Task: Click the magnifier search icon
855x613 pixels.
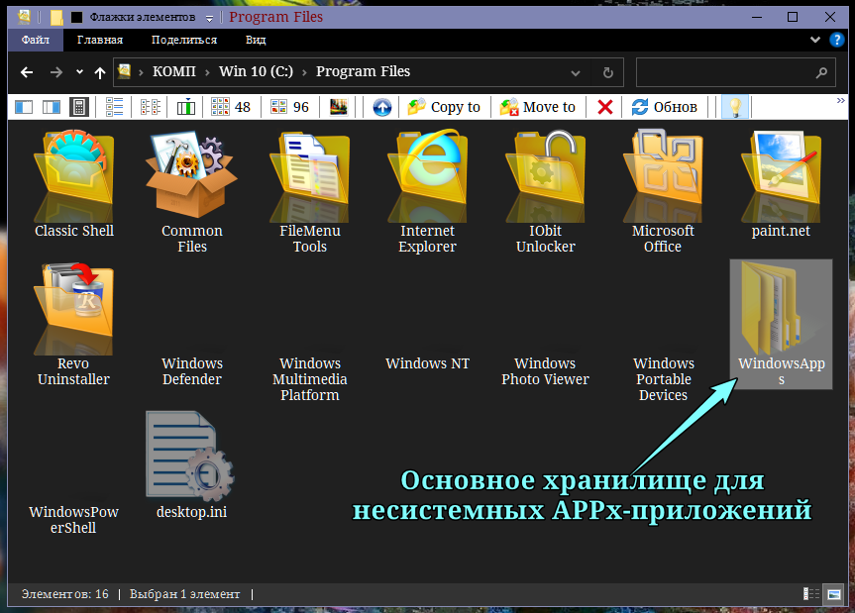Action: pos(821,72)
